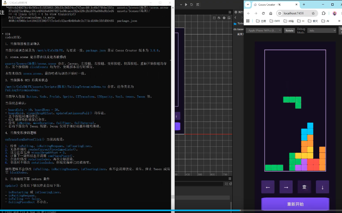Open the bottom panel hamburger menu
This screenshot has width=342, height=213.
(x=230, y=179)
